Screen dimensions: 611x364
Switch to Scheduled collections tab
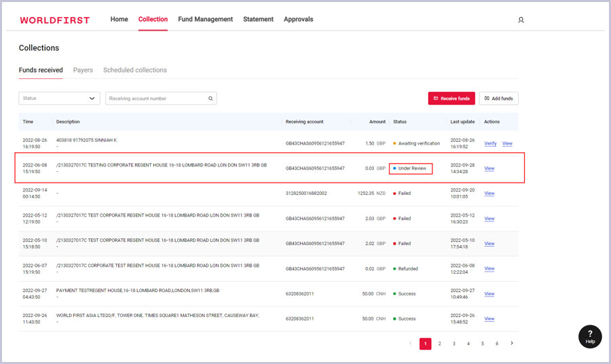(134, 70)
